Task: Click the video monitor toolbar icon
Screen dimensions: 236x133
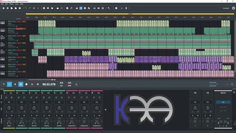Action: (x=98, y=8)
